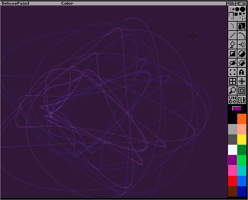Open the Color menu in title bar
This screenshot has width=248, height=200.
(67, 3)
